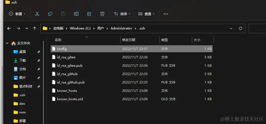The image size is (266, 124).
Task: Select the known_hosts file name
Action: point(67,91)
